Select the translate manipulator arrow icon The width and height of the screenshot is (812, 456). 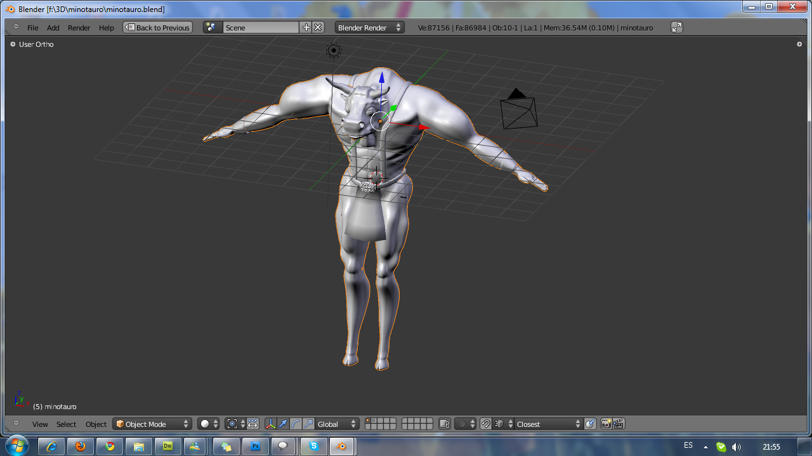(x=283, y=424)
